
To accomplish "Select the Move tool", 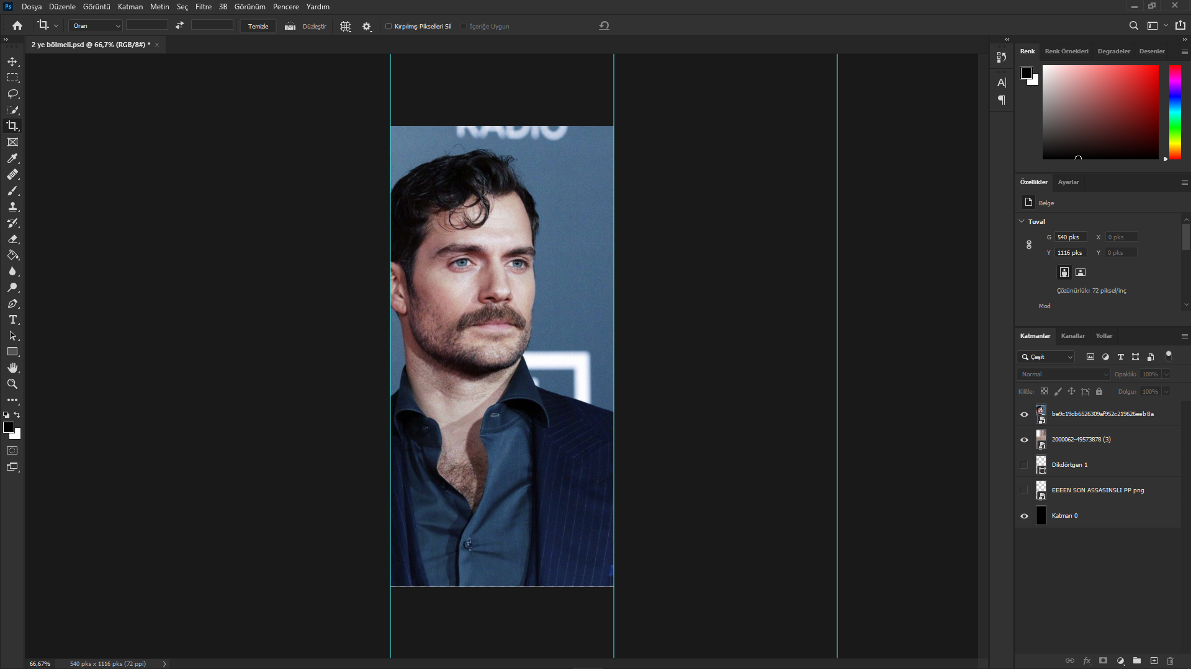I will (12, 62).
